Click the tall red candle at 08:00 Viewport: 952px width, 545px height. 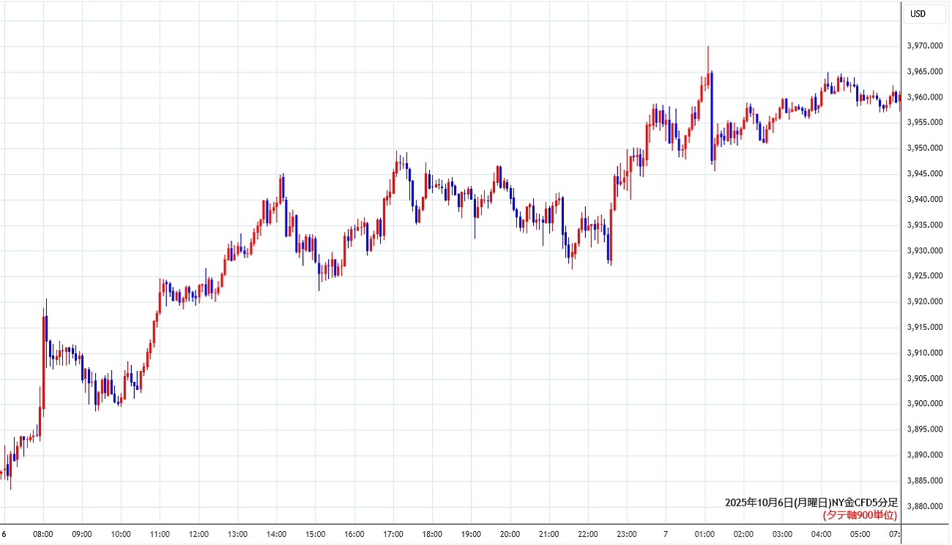click(43, 362)
